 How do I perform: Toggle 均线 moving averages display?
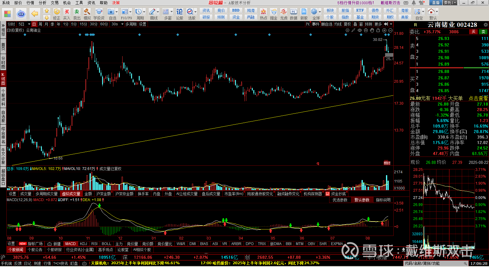click(338, 24)
